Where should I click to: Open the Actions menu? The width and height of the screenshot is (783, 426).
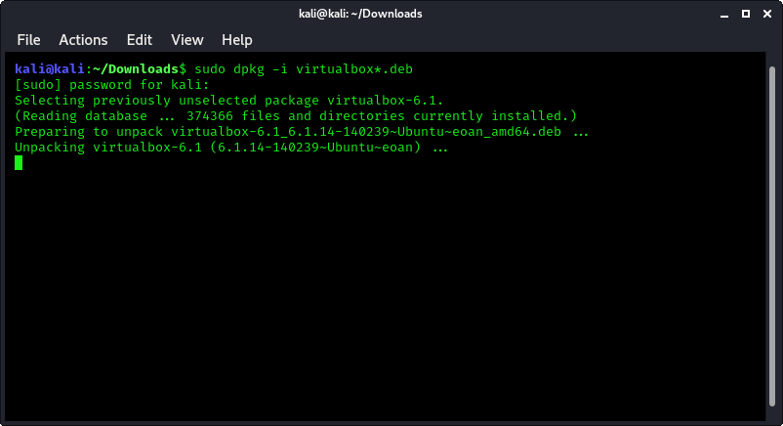[83, 40]
